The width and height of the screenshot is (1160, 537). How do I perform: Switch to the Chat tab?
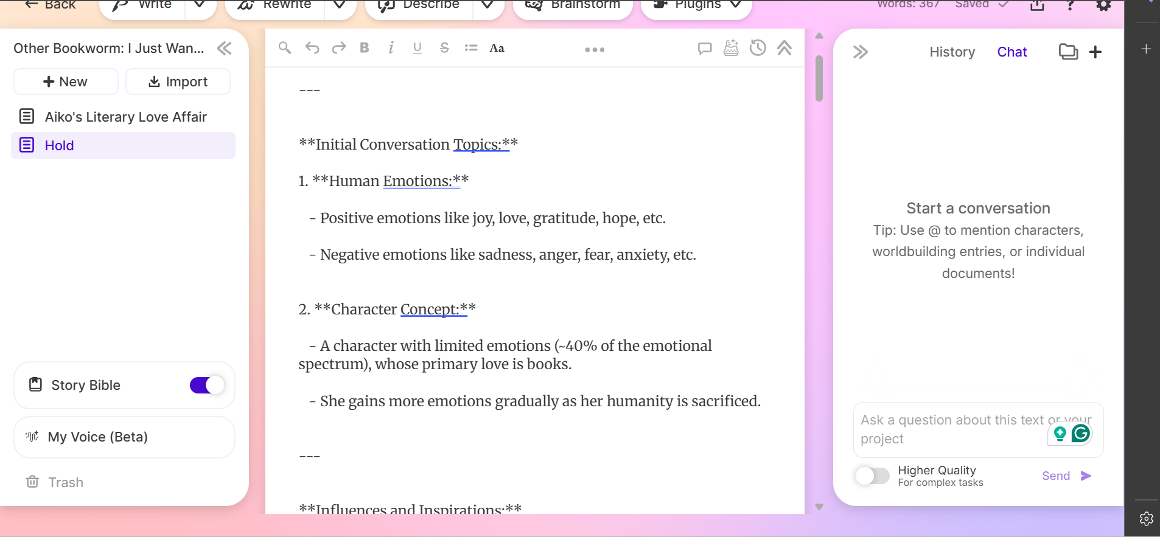1012,52
